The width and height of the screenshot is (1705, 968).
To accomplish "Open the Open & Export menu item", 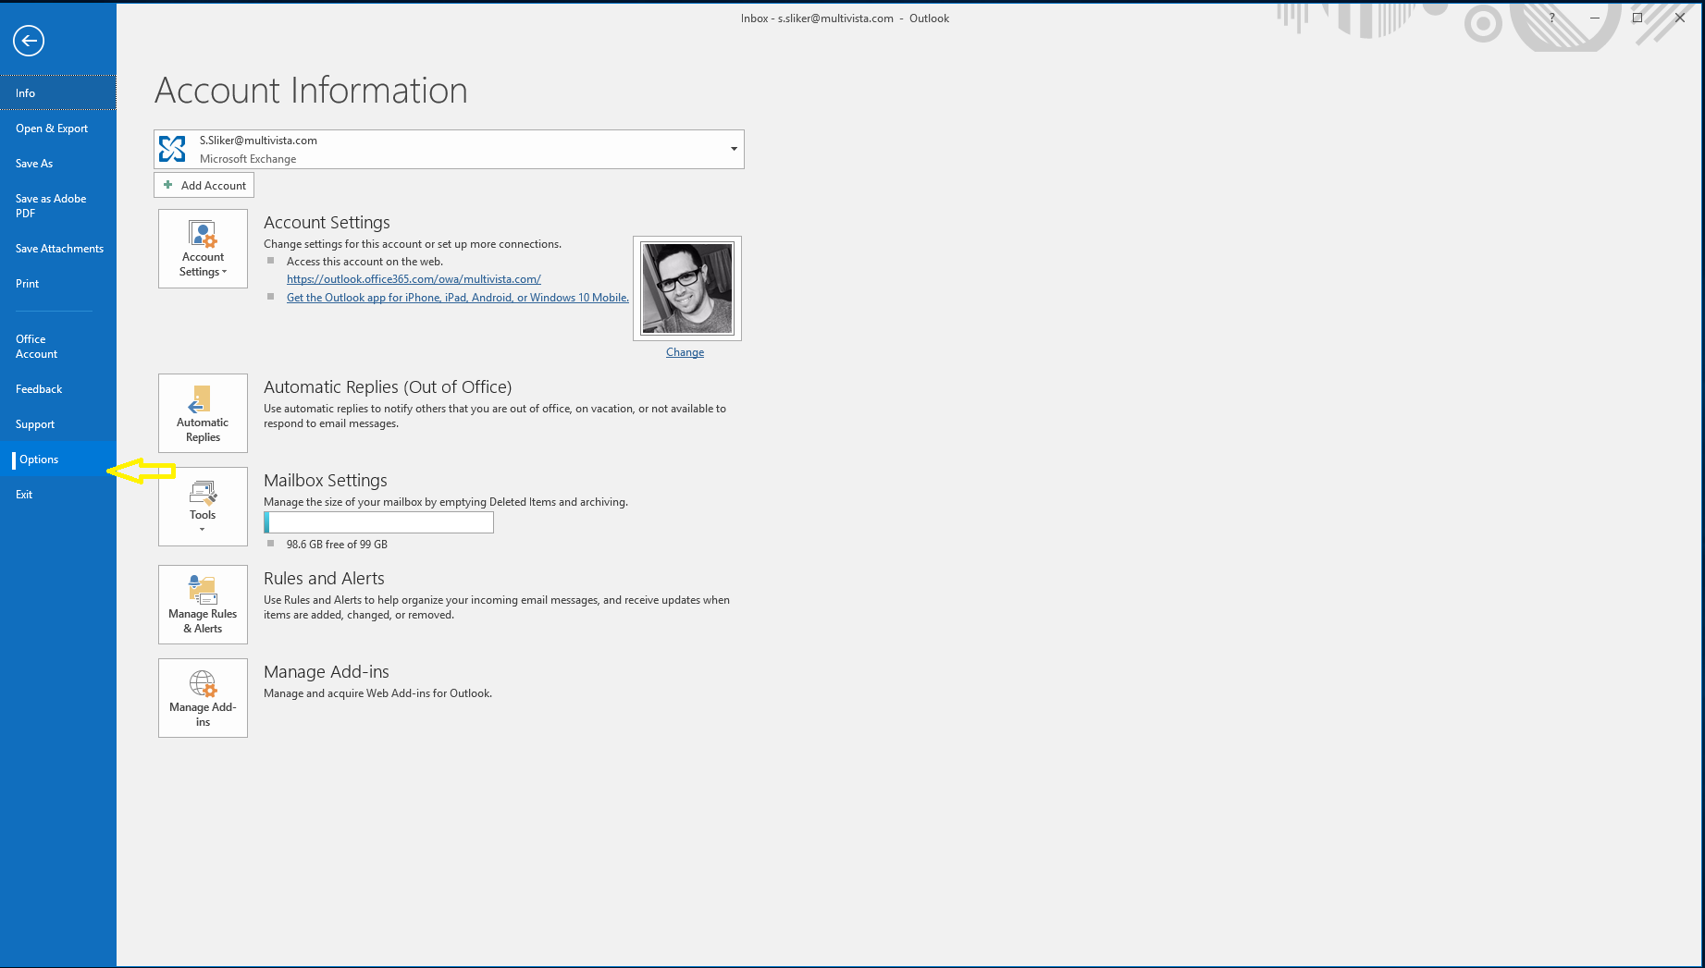I will [52, 129].
